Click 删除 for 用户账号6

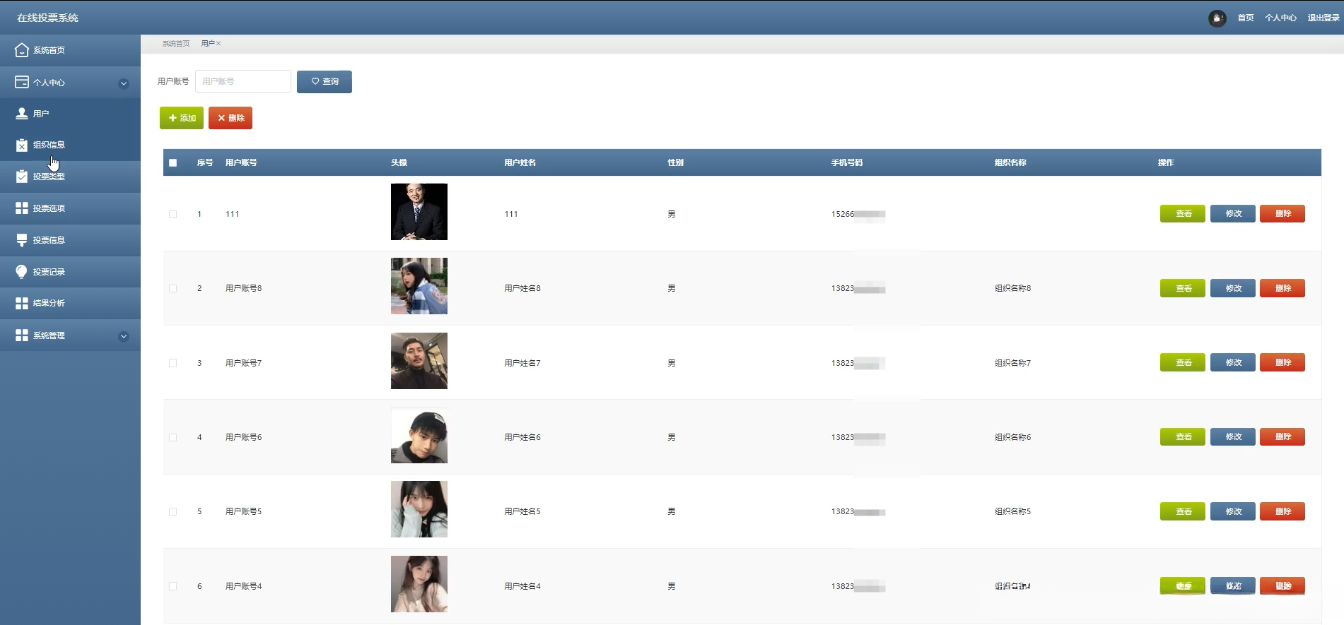tap(1282, 436)
